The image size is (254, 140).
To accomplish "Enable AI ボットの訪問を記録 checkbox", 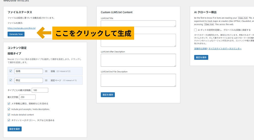I will [x=196, y=30].
